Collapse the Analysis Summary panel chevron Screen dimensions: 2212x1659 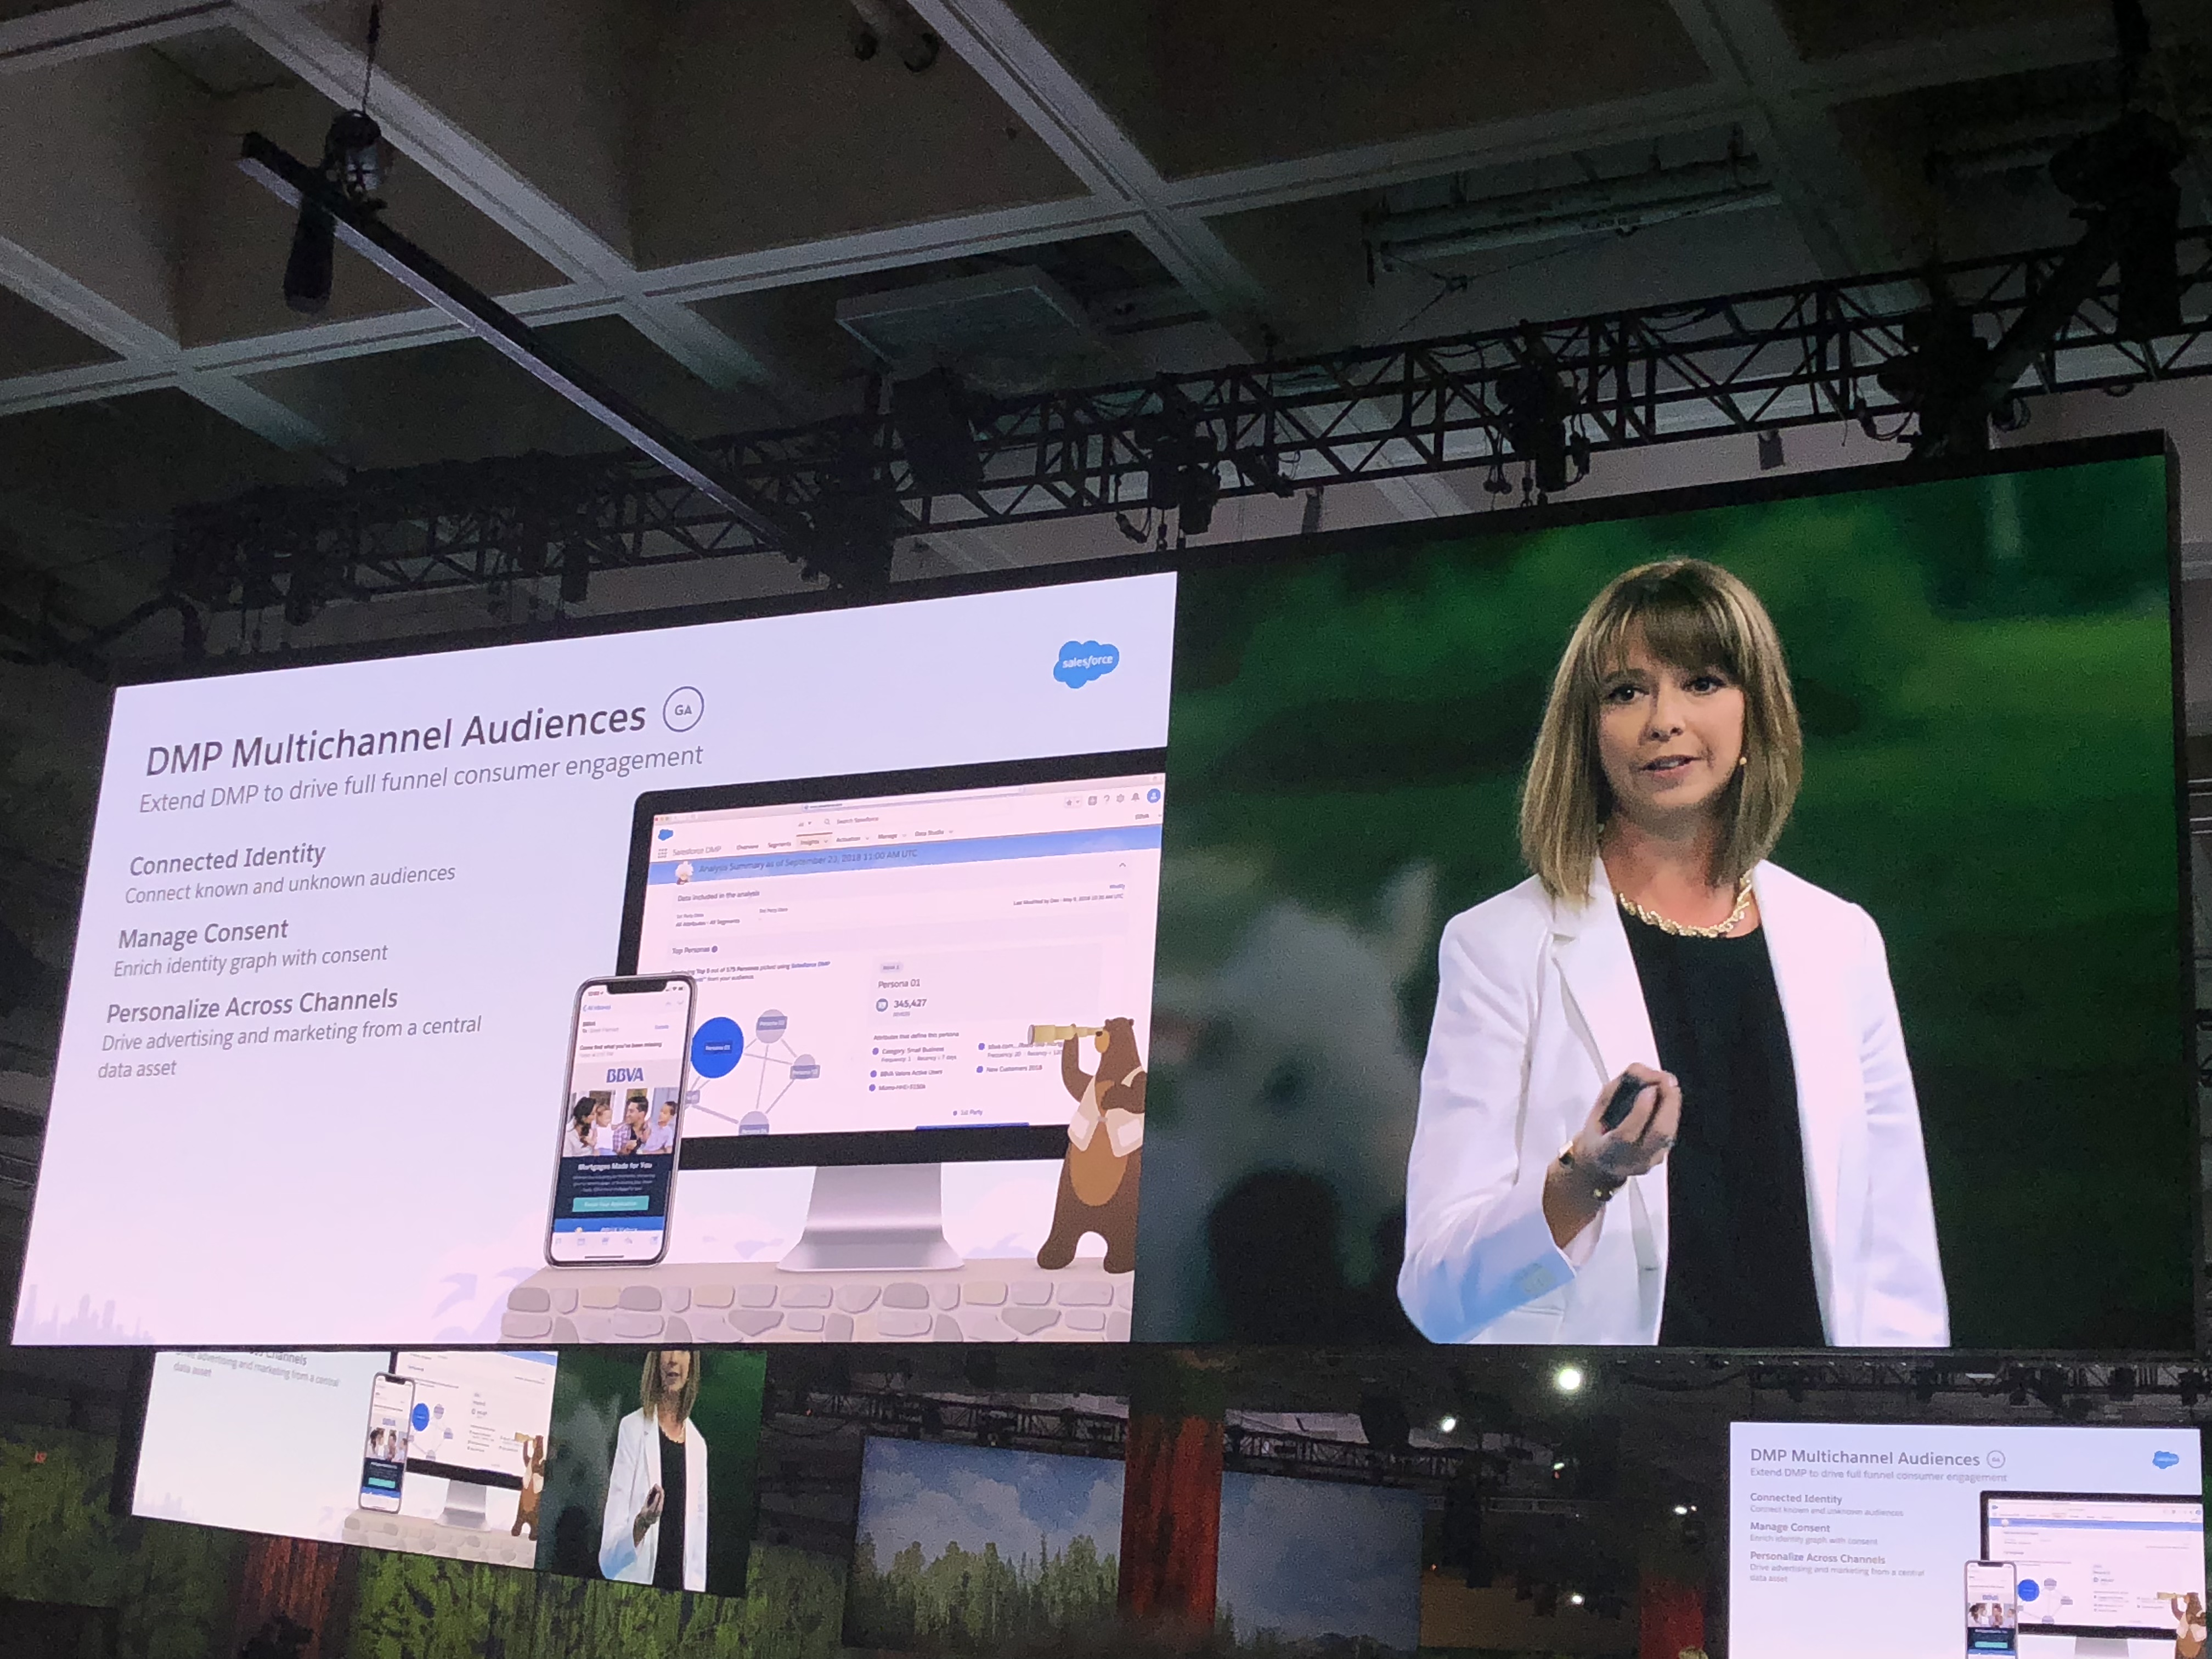point(1123,865)
